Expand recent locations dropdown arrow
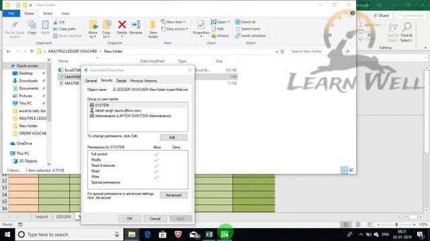Viewport: 430px width, 241px height. coord(25,52)
